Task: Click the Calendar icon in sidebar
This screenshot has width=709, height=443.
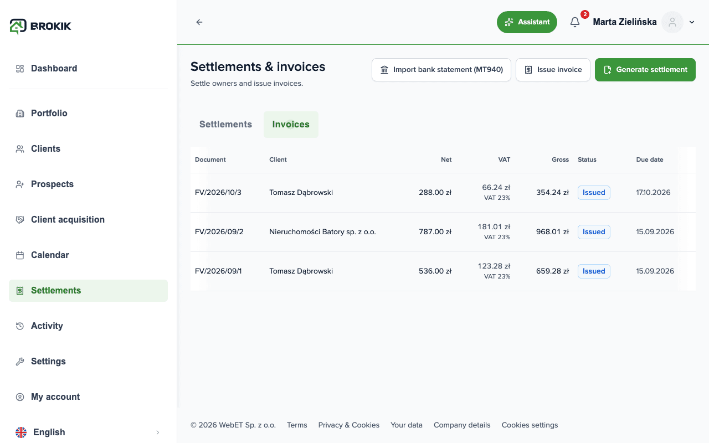Action: [20, 255]
